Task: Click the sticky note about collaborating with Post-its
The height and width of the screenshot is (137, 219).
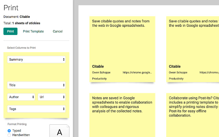Action: coord(193,115)
